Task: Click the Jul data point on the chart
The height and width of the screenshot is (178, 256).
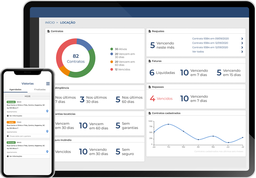Action: pyautogui.click(x=243, y=137)
